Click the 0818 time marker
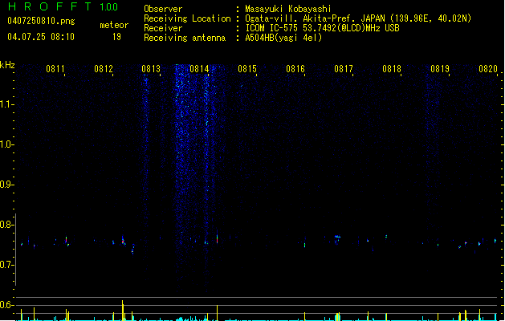The image size is (505, 321). click(x=392, y=69)
